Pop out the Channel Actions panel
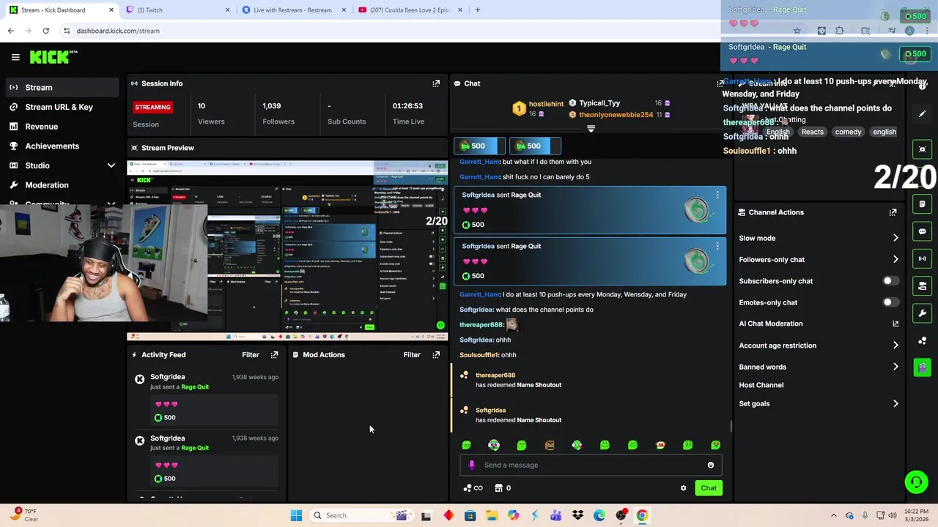This screenshot has width=938, height=527. (x=893, y=212)
